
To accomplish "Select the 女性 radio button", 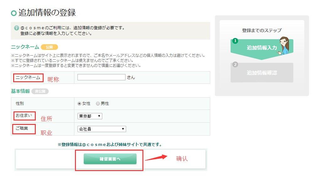I will (x=79, y=104).
